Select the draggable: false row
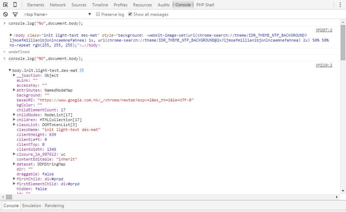This screenshot has width=346, height=212. pyautogui.click(x=35, y=174)
